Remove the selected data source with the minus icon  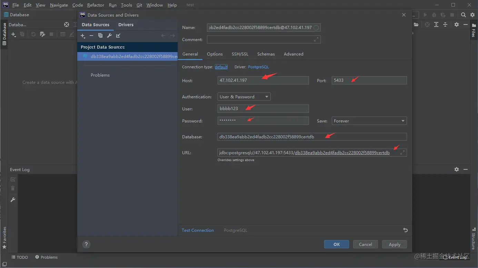coord(91,36)
